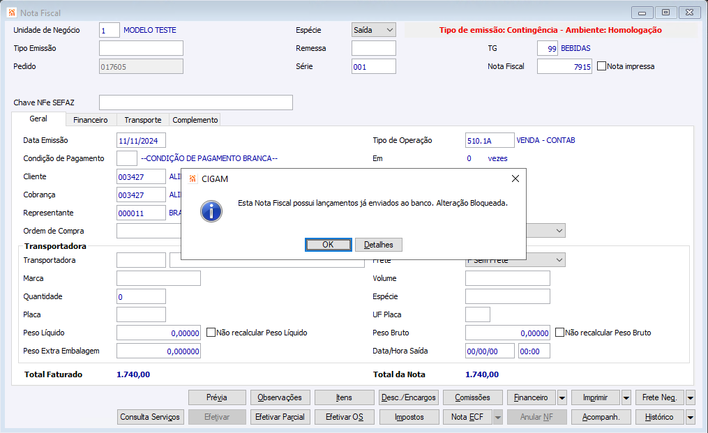The image size is (708, 433).
Task: Enable Não recalcular Peso Líquido
Action: coord(211,333)
